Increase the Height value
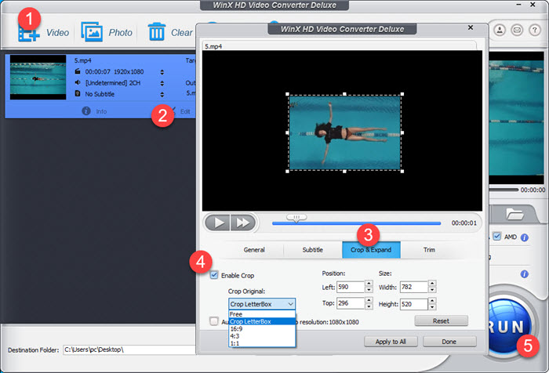The height and width of the screenshot is (373, 549). 432,301
